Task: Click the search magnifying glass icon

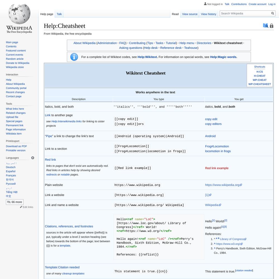Action: [x=273, y=13]
